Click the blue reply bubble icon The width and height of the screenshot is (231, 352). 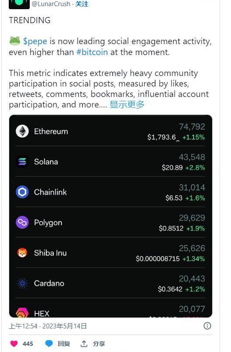tap(49, 343)
